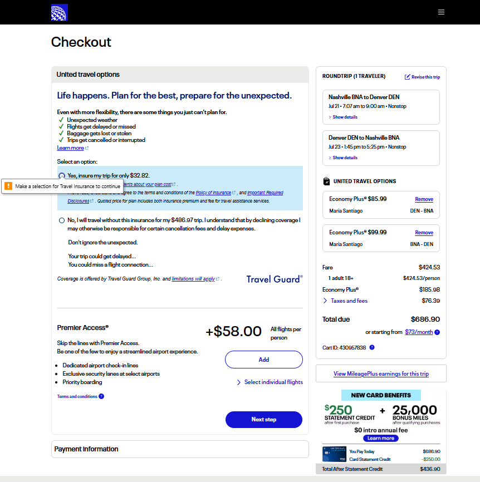Remove Economy Plus $99.99 for BNA - DEN

424,233
